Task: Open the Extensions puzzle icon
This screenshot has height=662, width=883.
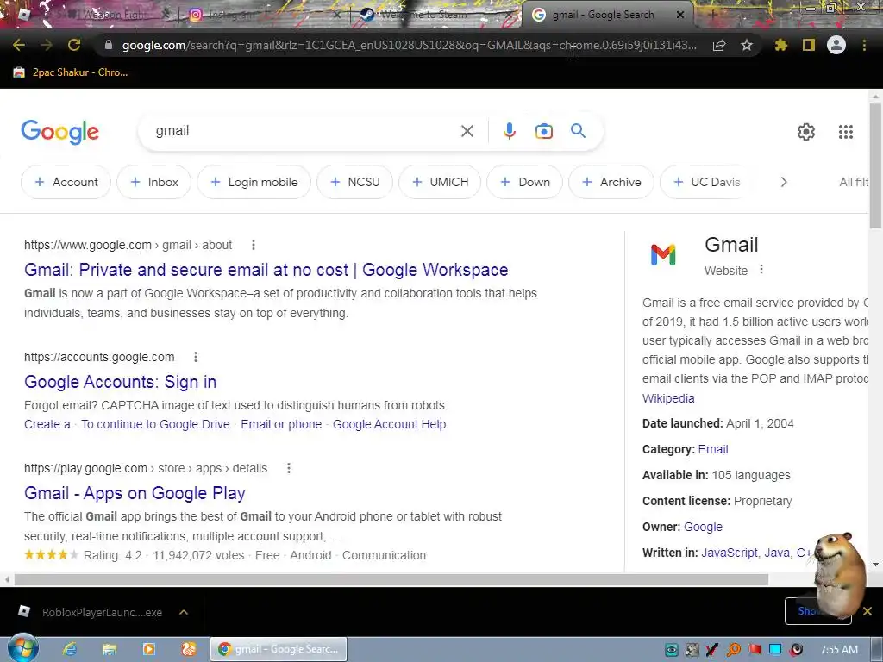Action: [781, 45]
